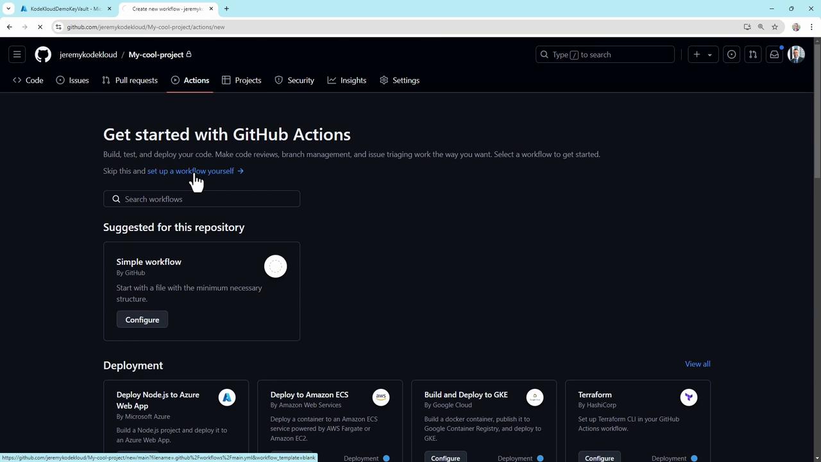Configure the Terraform workflow
Image resolution: width=821 pixels, height=462 pixels.
[600, 458]
